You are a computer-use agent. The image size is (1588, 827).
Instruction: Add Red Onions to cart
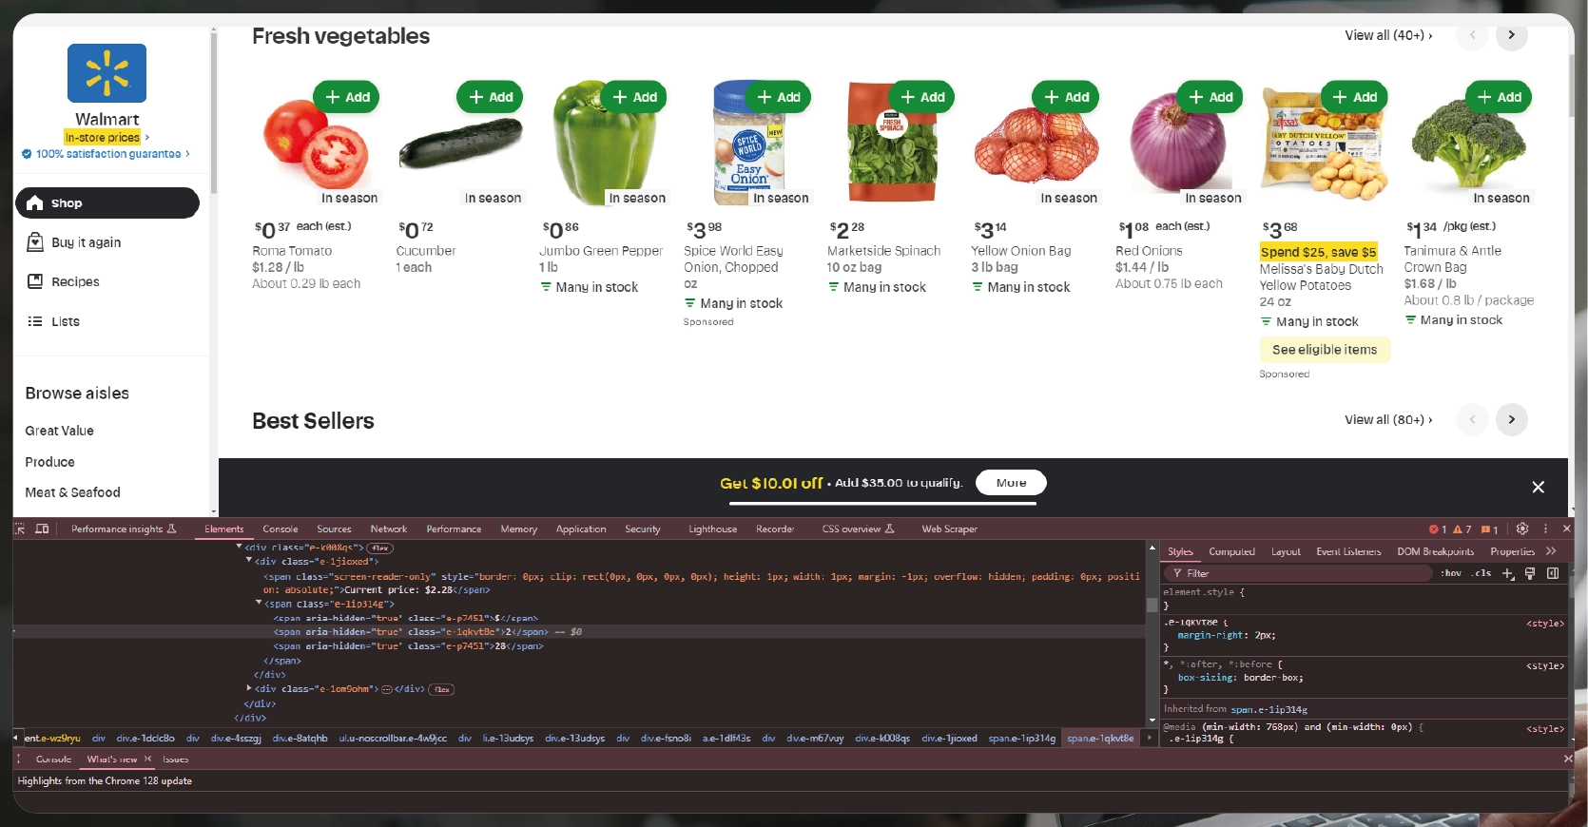coord(1210,97)
